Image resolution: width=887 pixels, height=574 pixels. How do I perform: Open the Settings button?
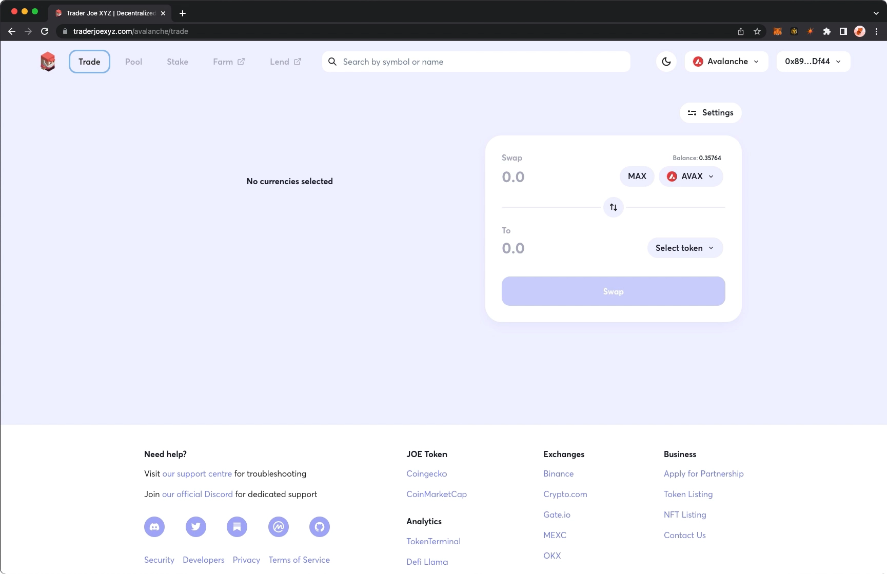tap(711, 113)
